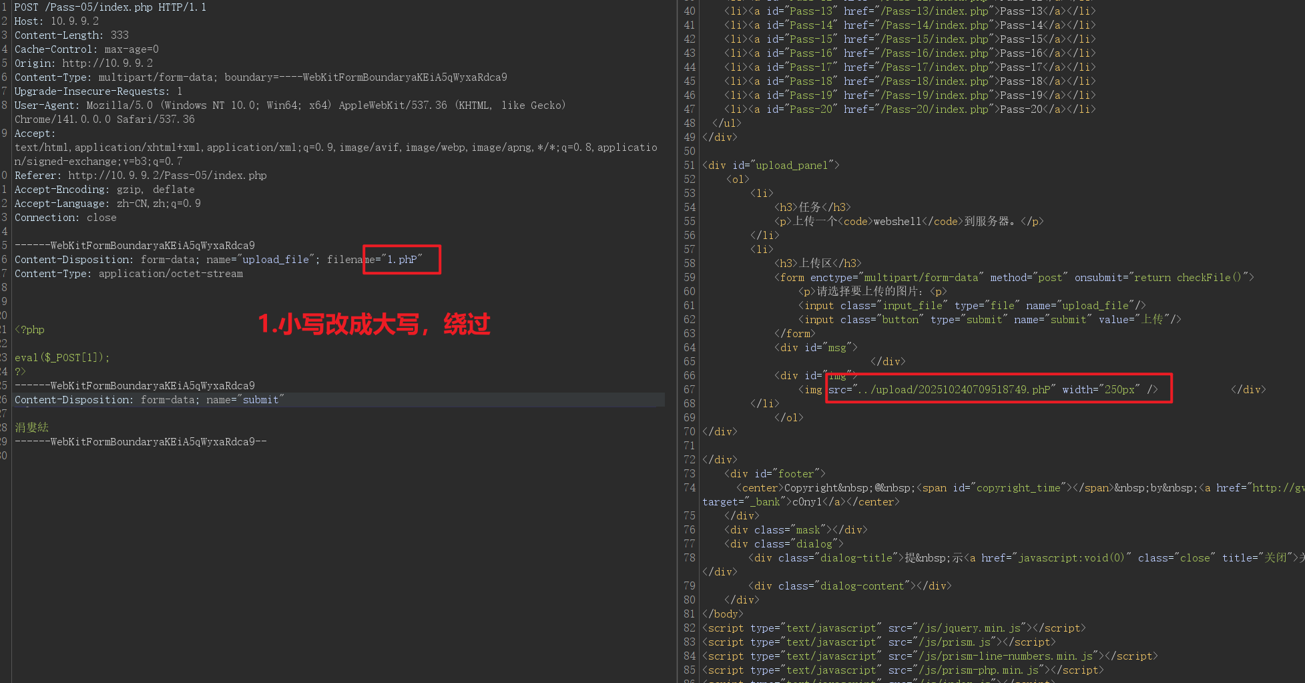Click the copyright_time span center line
The image size is (1305, 683).
[1020, 488]
